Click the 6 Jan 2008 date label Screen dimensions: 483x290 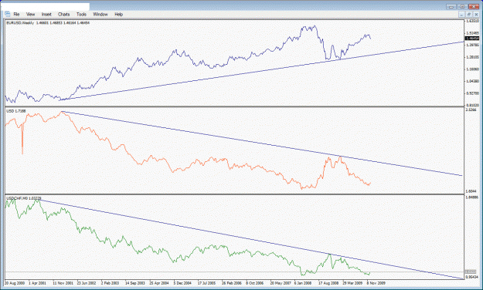pyautogui.click(x=303, y=283)
